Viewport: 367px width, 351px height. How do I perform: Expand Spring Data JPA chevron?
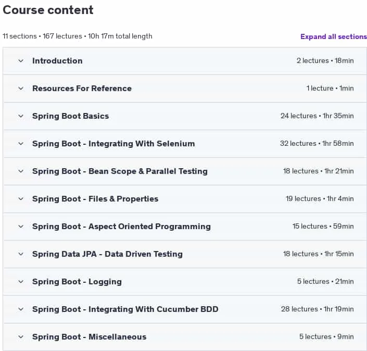21,254
